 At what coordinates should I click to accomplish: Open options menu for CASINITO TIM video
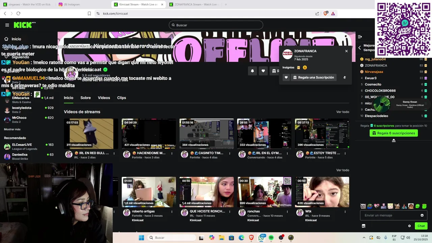pos(230,153)
